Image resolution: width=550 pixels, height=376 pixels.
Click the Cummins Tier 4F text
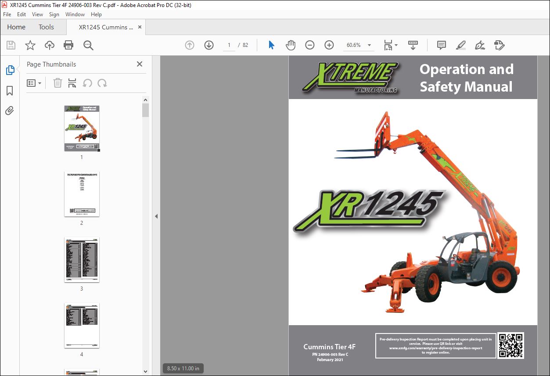330,347
